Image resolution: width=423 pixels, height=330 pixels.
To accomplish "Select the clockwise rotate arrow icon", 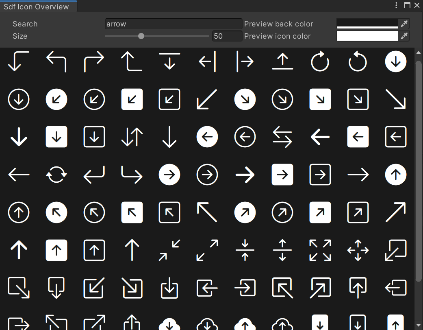I will click(x=320, y=61).
